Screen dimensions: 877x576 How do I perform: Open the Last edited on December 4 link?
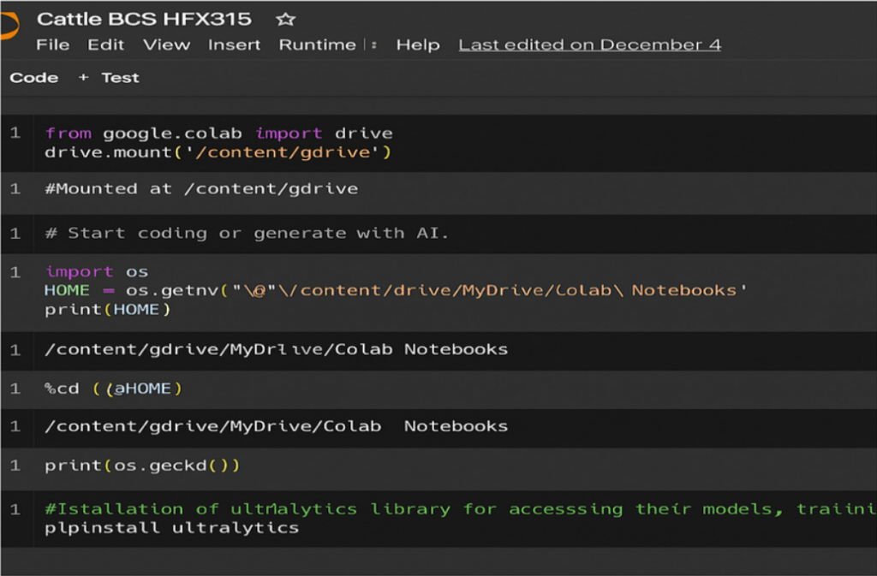589,45
